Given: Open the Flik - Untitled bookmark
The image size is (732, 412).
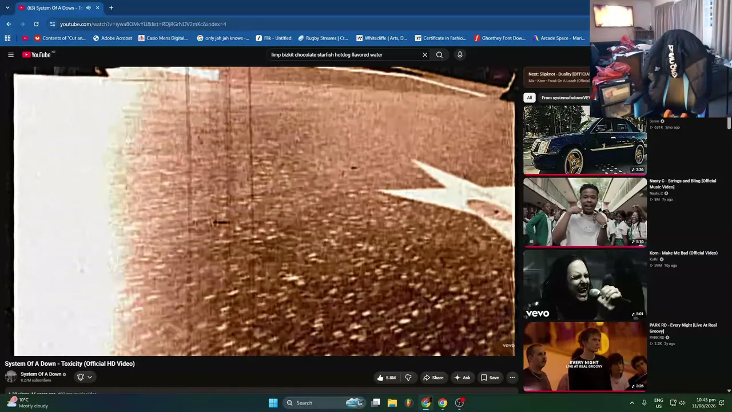Looking at the screenshot, I should (273, 38).
